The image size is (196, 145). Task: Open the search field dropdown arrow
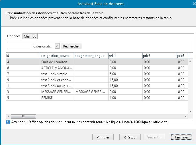(x=57, y=46)
